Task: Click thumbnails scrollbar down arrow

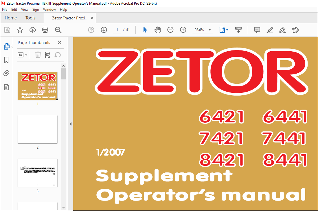Action: (x=63, y=208)
